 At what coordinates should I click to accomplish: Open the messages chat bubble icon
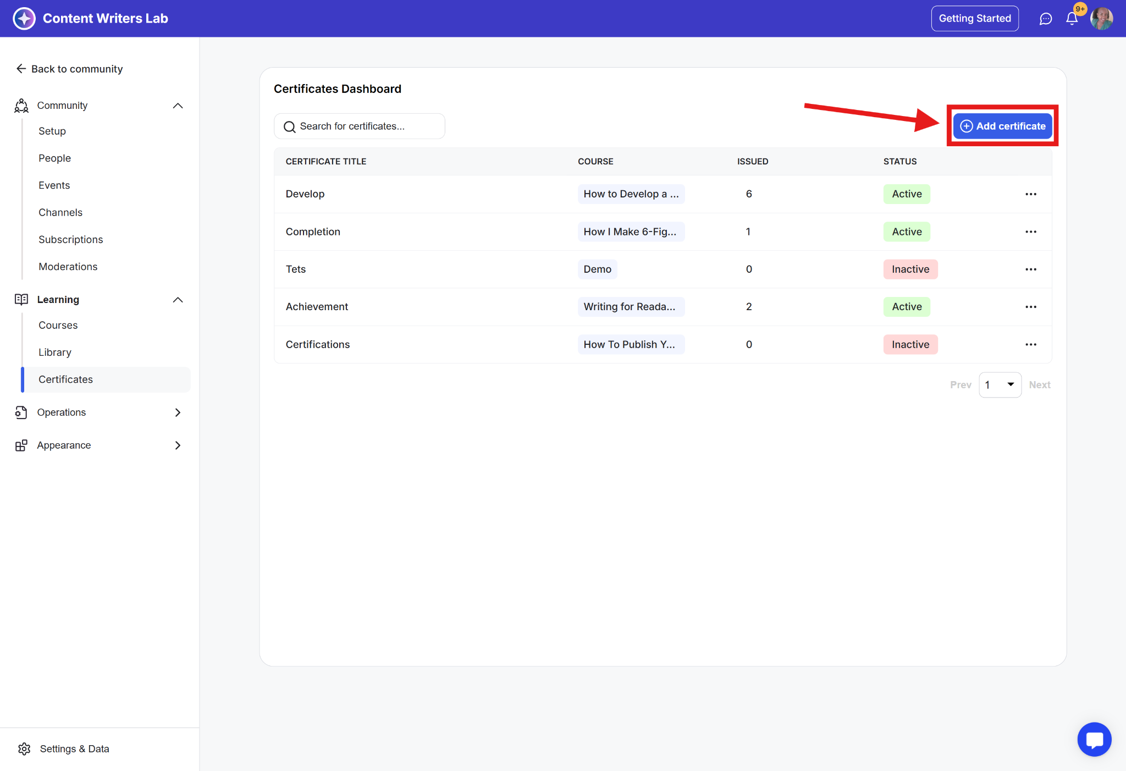[1045, 19]
